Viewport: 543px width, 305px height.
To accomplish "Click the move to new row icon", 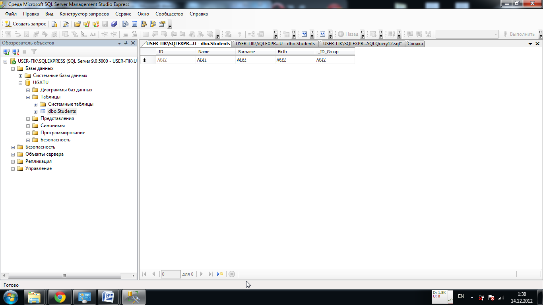I will [220, 274].
